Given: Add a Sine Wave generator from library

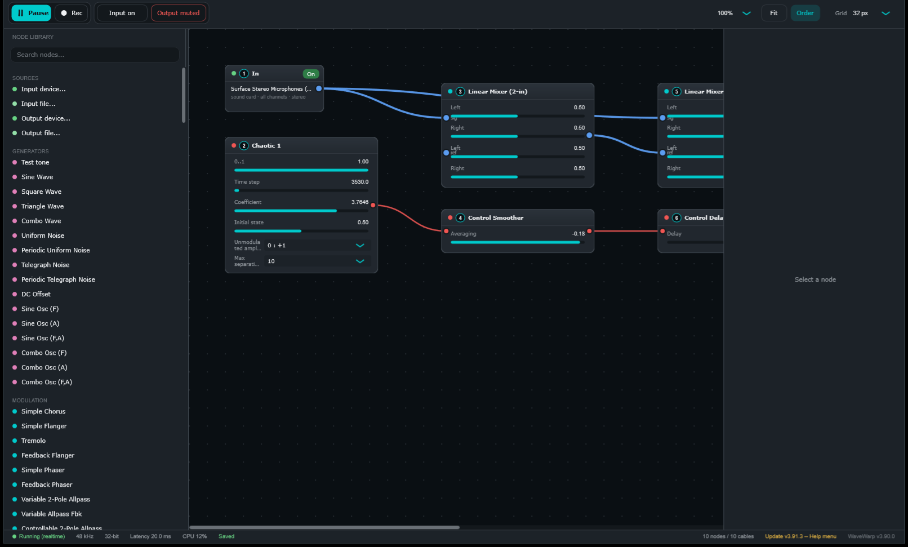Looking at the screenshot, I should click(x=37, y=177).
